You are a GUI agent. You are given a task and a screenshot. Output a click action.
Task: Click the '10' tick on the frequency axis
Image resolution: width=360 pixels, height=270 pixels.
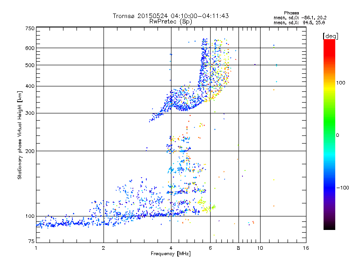260,248
